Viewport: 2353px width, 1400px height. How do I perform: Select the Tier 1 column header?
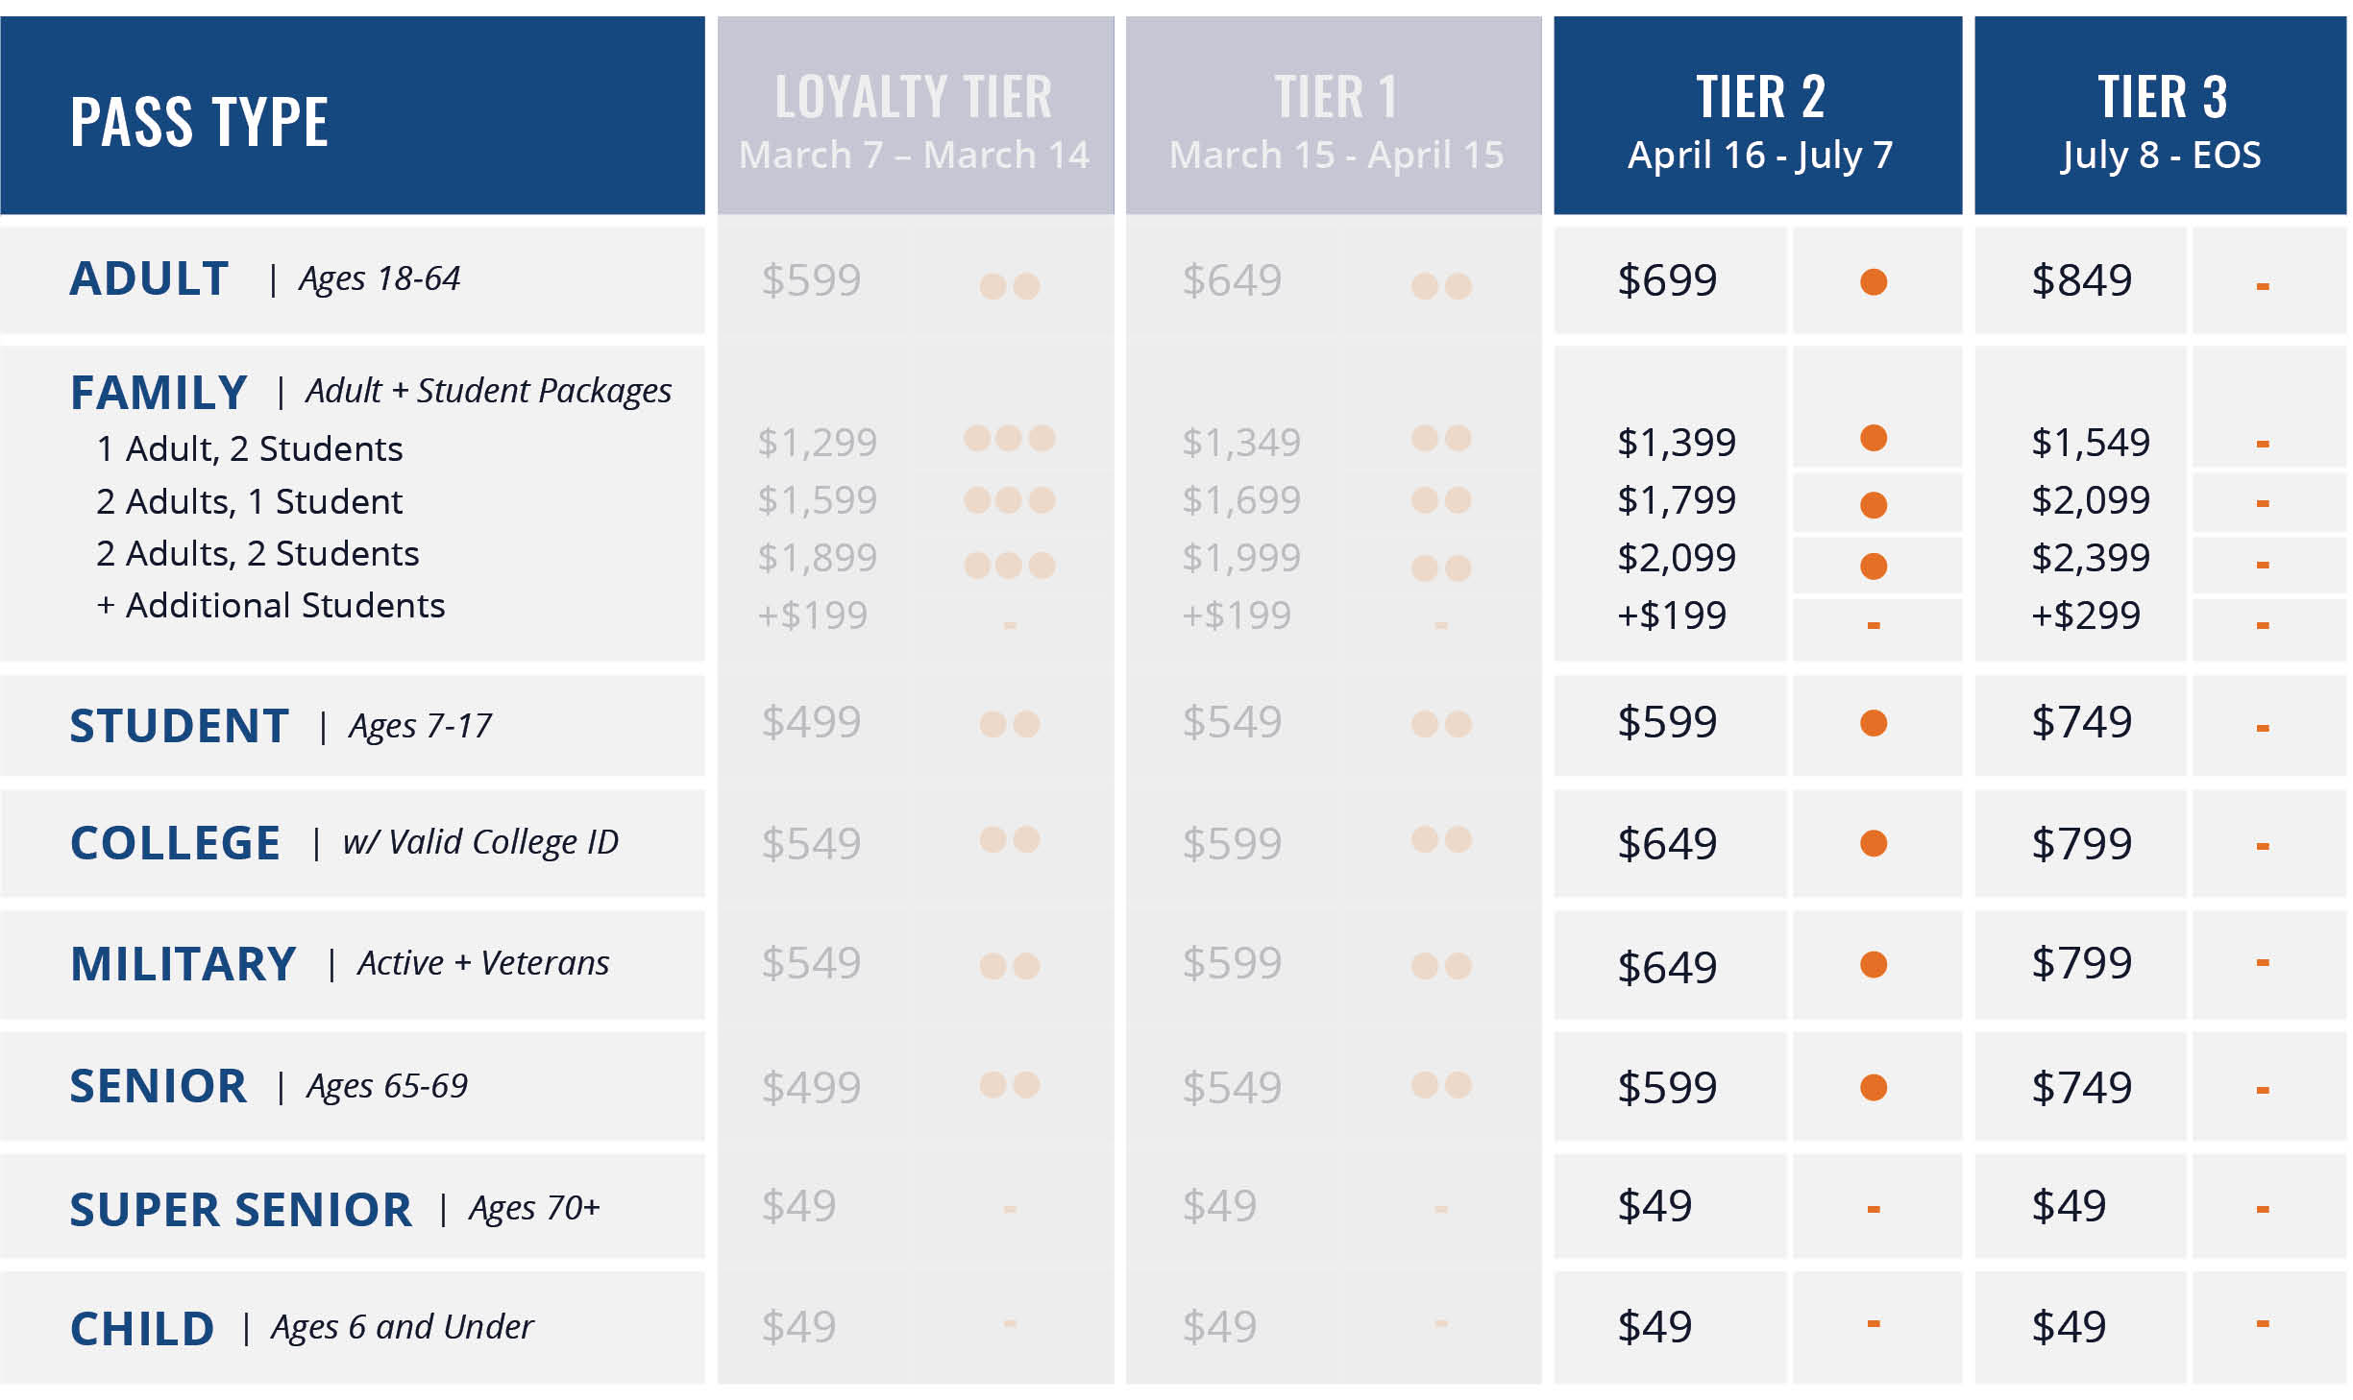pyautogui.click(x=1334, y=115)
